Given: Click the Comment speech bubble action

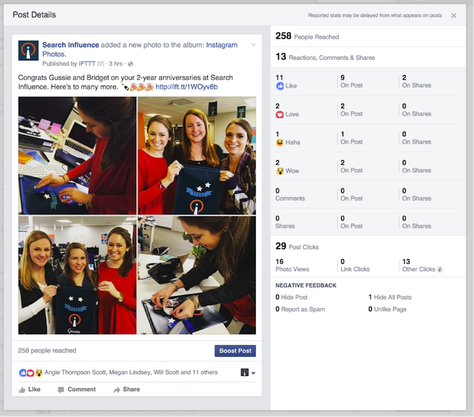Looking at the screenshot, I should 77,389.
